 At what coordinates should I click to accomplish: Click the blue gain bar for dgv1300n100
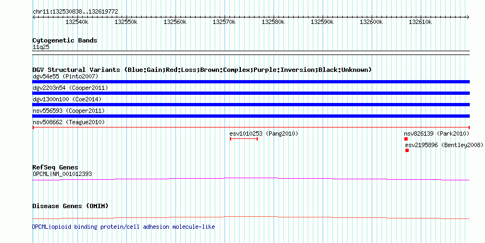click(251, 105)
